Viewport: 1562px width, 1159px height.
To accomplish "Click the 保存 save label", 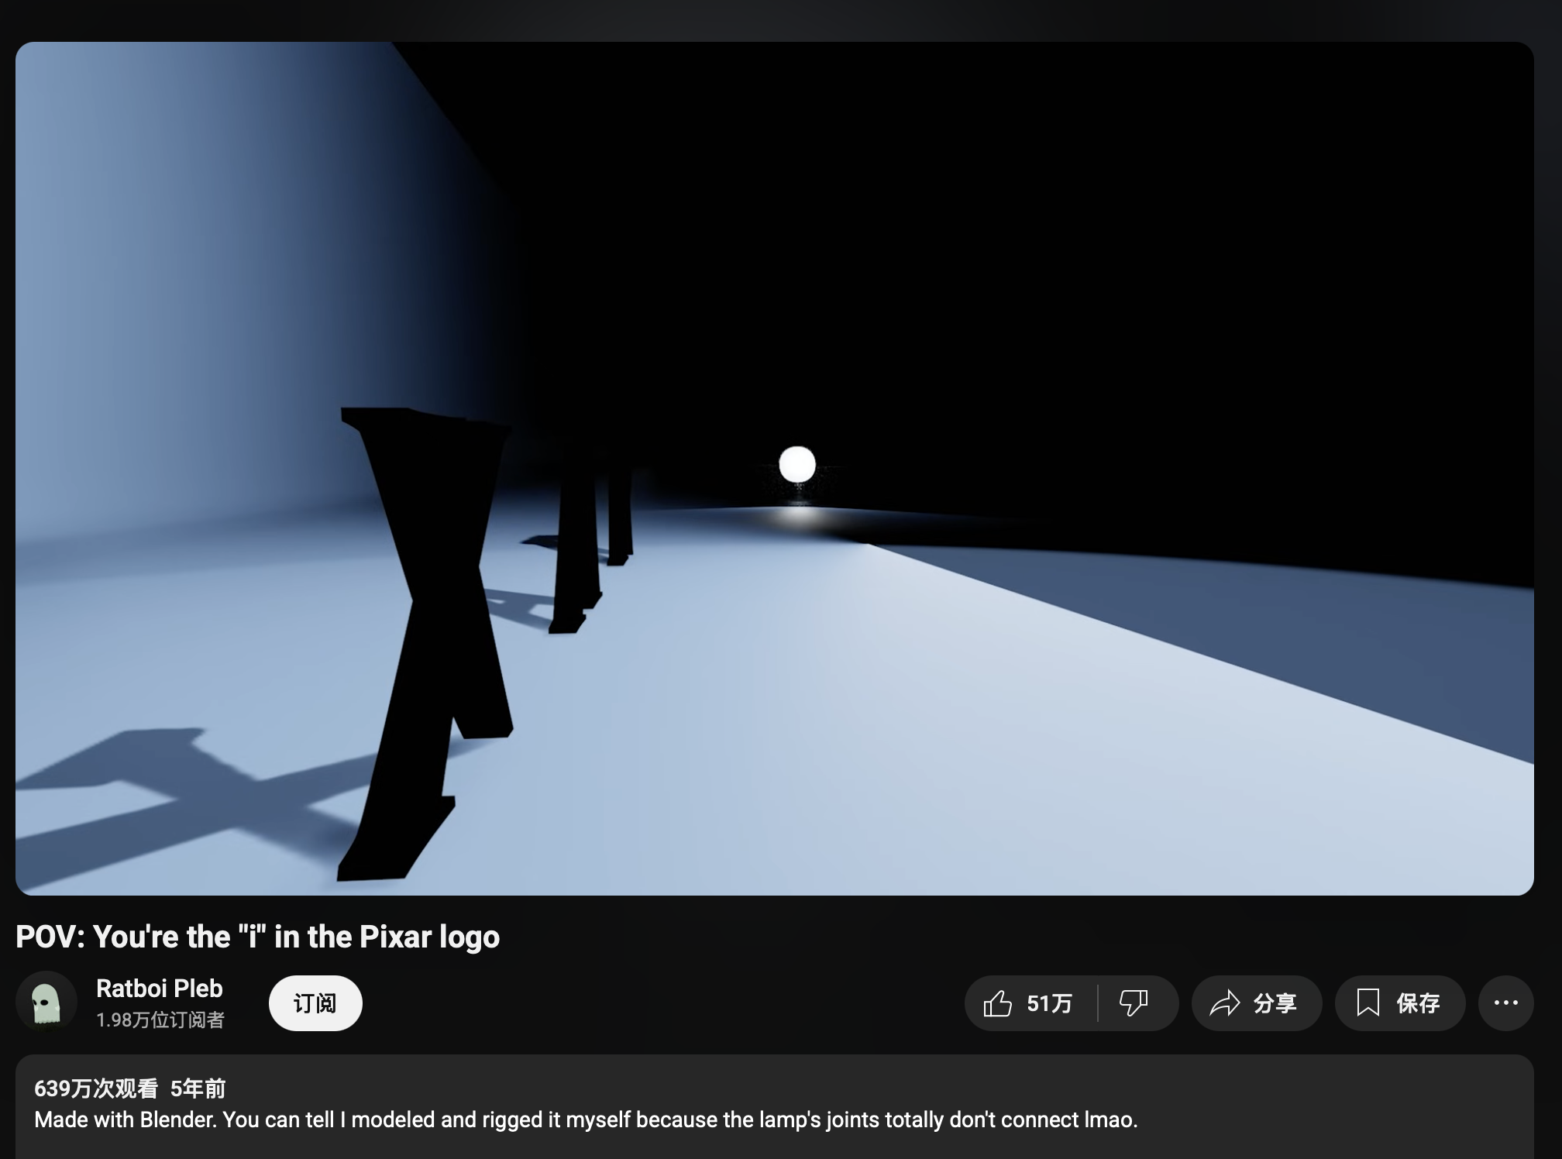I will tap(1418, 1003).
